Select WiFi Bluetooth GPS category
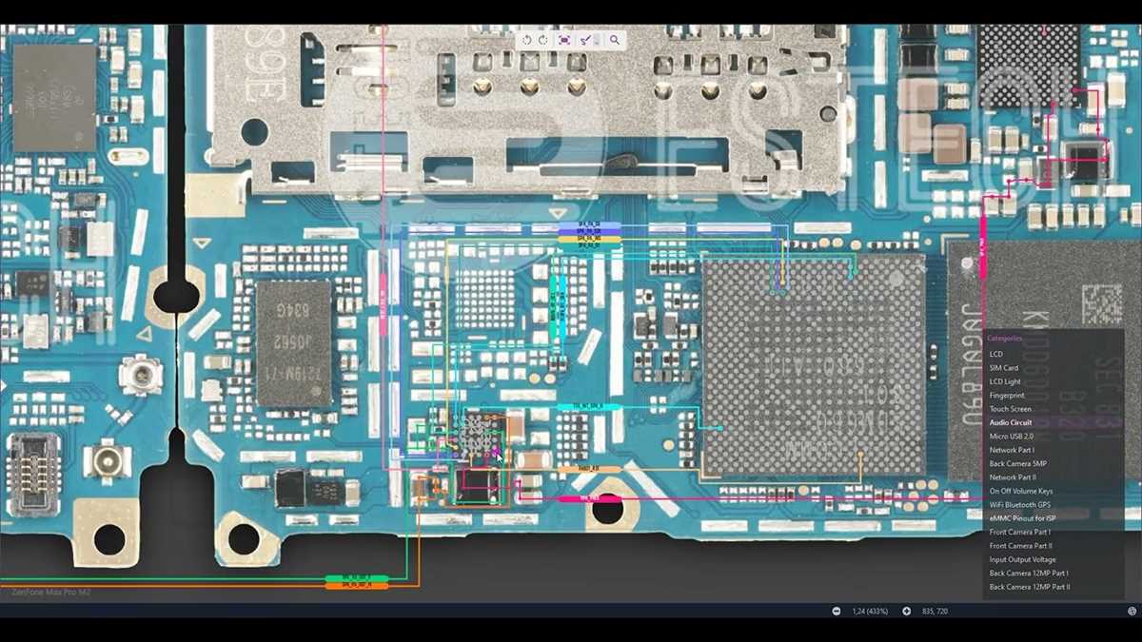This screenshot has width=1142, height=642. click(1020, 504)
